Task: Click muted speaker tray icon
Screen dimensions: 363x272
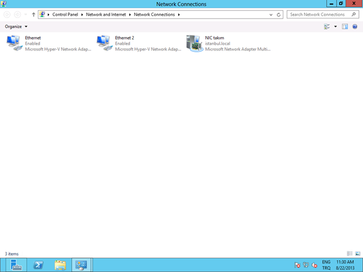Action: pyautogui.click(x=314, y=265)
